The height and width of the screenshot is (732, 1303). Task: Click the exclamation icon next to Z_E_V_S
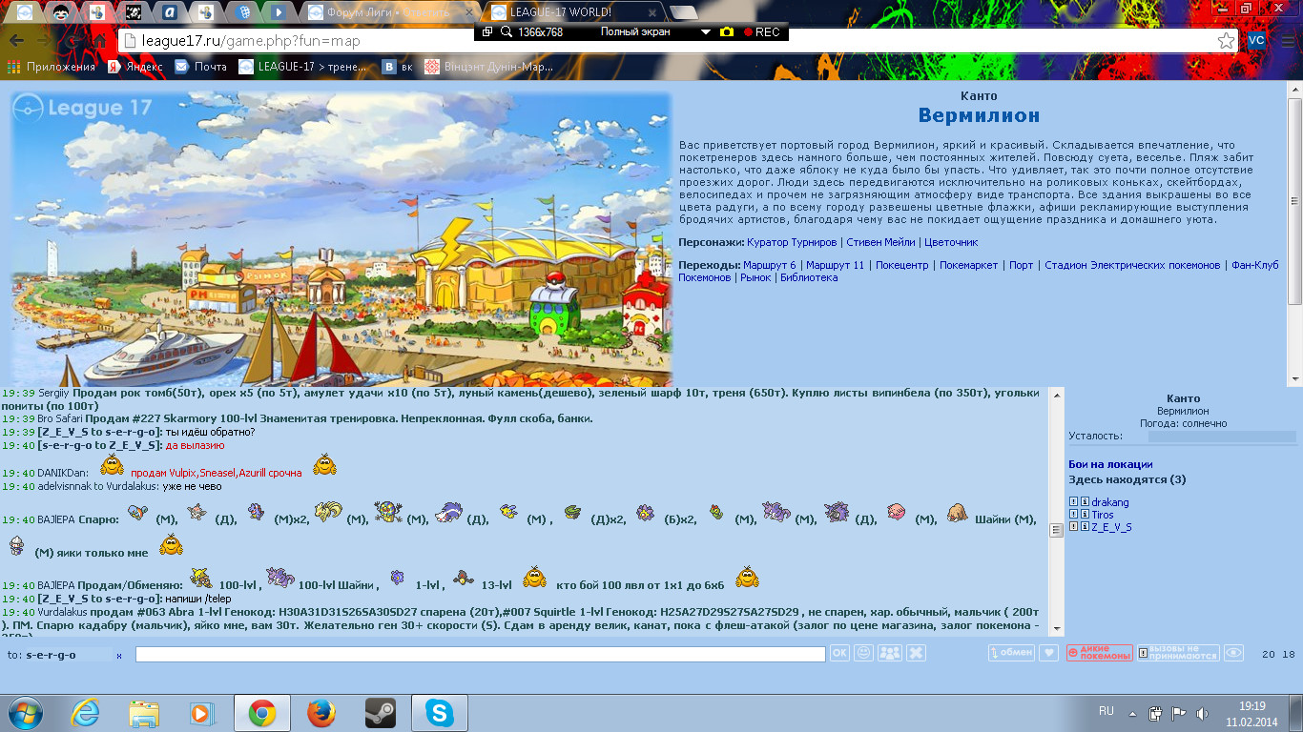point(1073,526)
